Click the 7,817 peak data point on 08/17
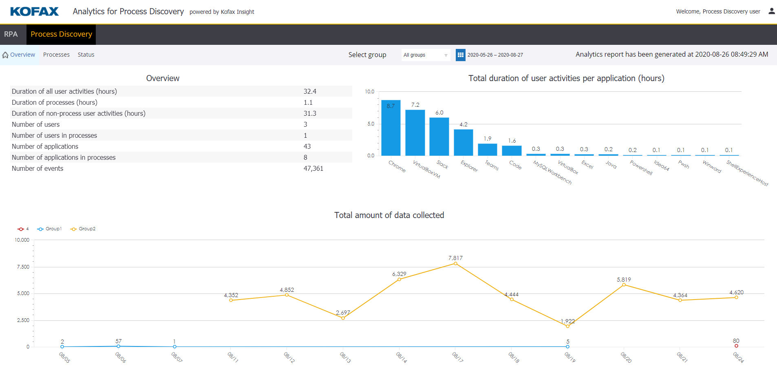777x377 pixels. click(x=455, y=263)
